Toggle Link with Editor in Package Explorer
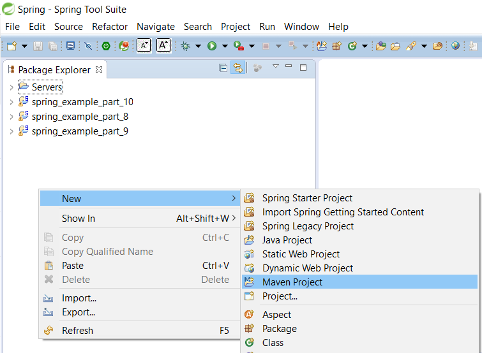Viewport: 482px width, 353px height. tap(238, 68)
